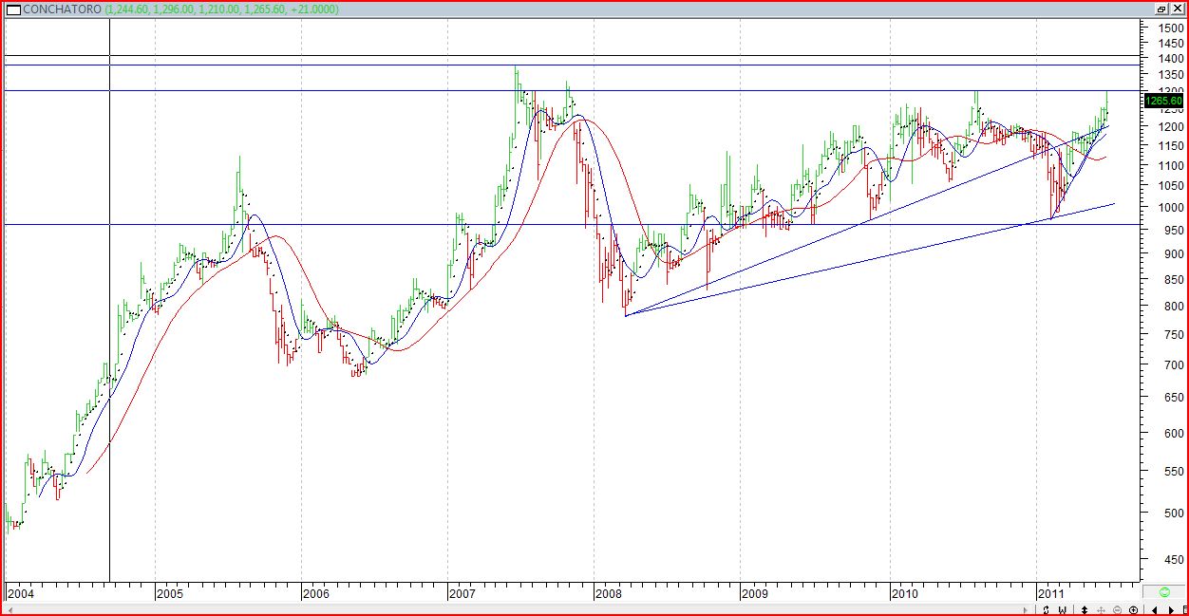Click the 2007 year label
Screen dimensions: 1189x616
461,593
